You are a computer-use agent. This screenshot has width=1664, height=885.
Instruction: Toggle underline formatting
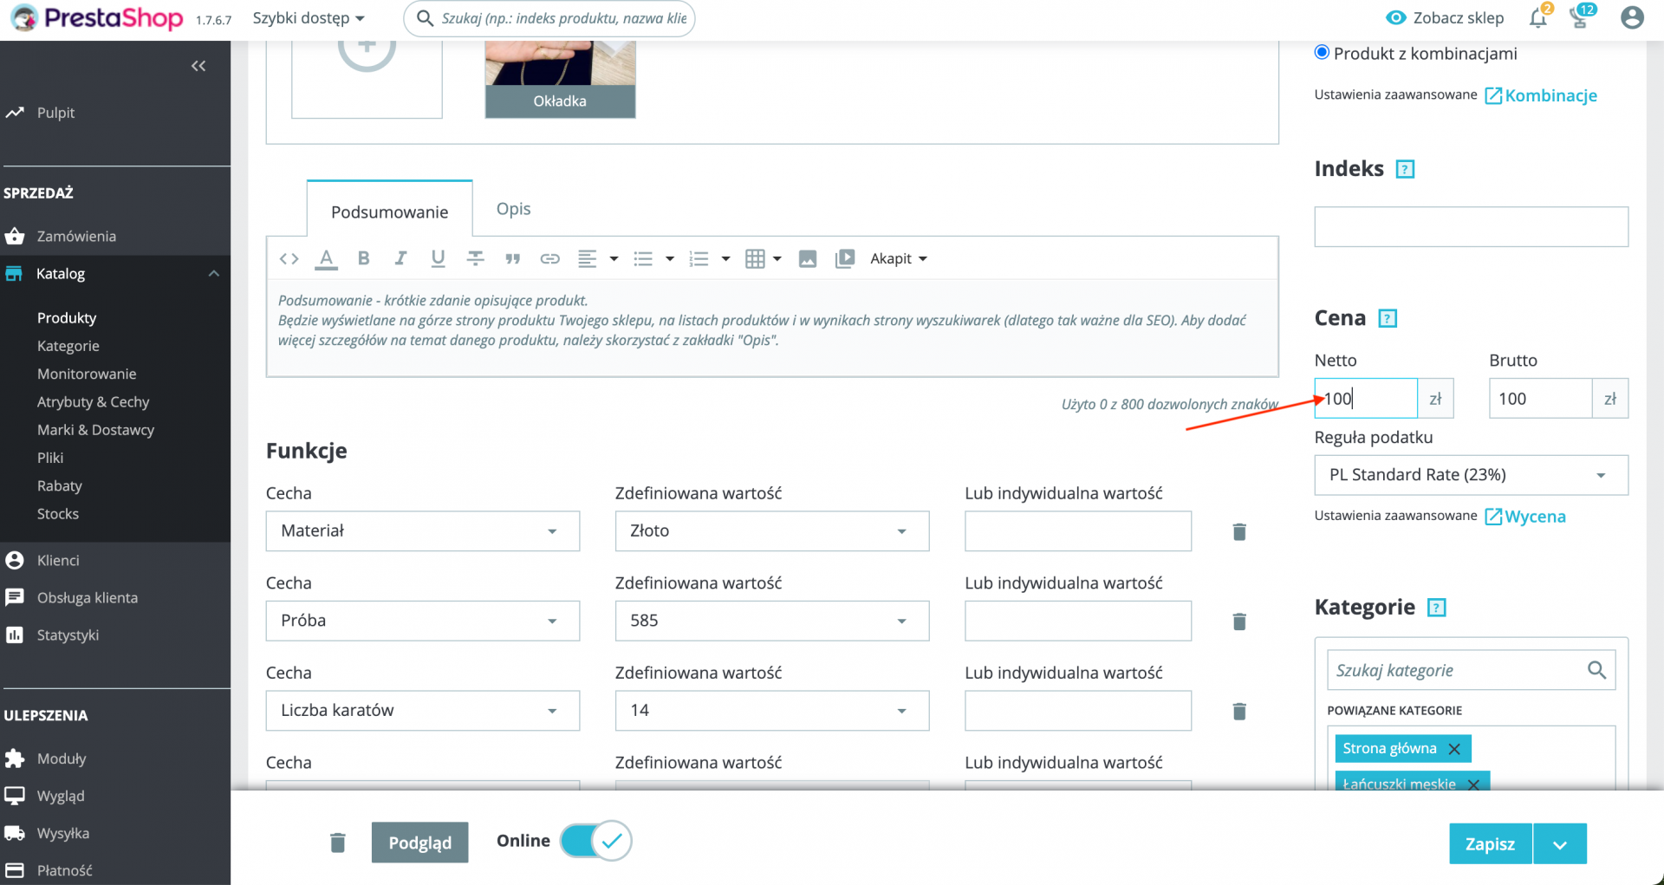438,258
